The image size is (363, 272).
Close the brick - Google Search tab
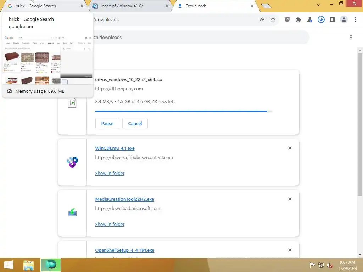point(82,6)
